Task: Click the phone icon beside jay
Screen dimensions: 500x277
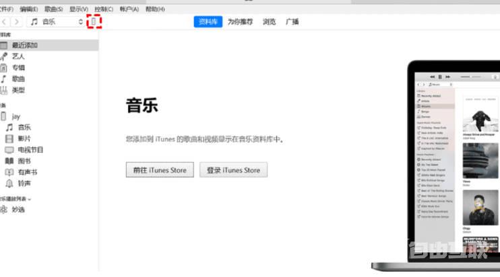Action: [3, 116]
